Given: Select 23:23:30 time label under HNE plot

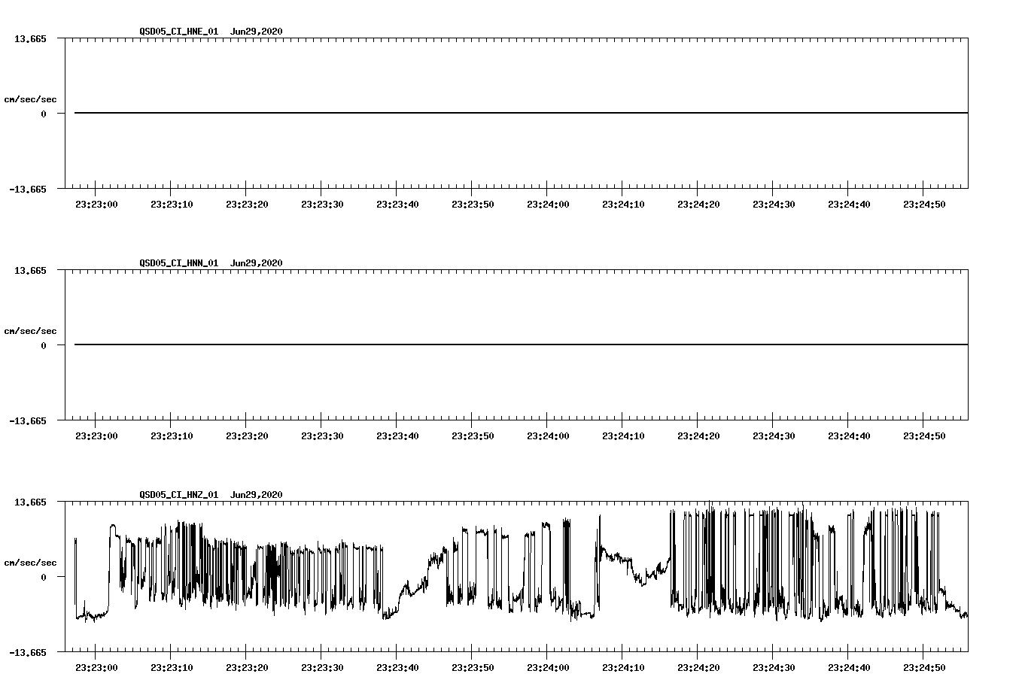Looking at the screenshot, I should 322,204.
